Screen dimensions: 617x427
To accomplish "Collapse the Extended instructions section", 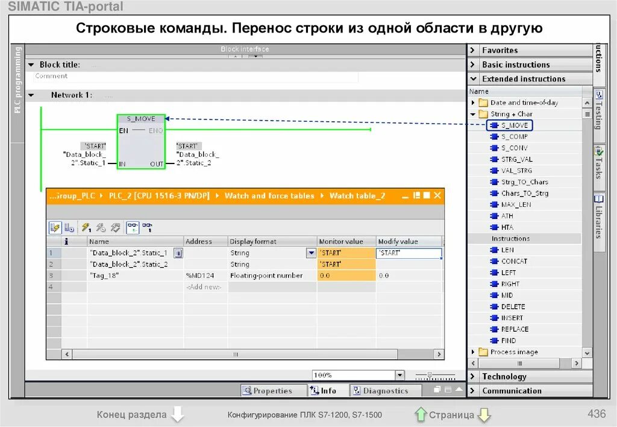I will [x=474, y=79].
